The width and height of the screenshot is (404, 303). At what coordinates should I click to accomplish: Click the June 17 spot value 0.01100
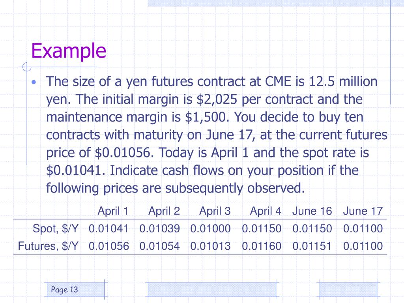click(x=363, y=228)
